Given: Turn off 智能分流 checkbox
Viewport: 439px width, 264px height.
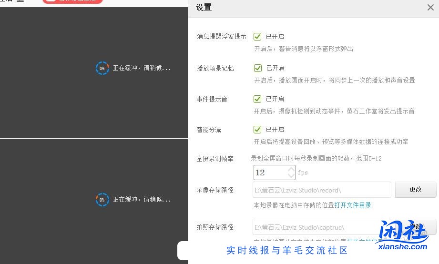Looking at the screenshot, I should pyautogui.click(x=257, y=130).
